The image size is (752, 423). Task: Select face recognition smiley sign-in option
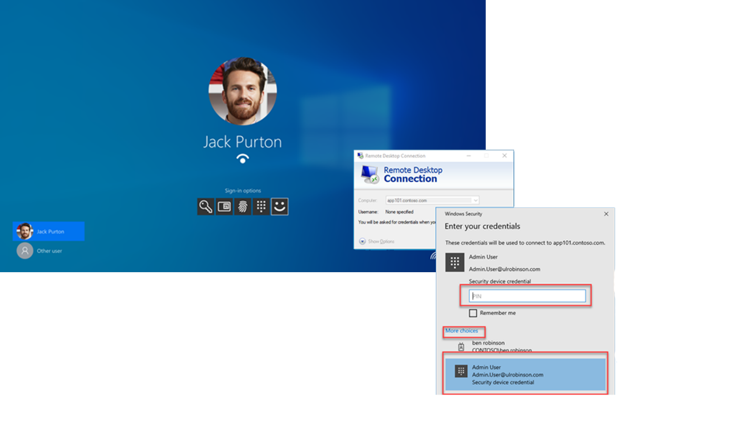(279, 207)
